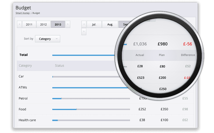The height and width of the screenshot is (133, 214).
Task: Select the 2013 year tab
Action: 58,25
